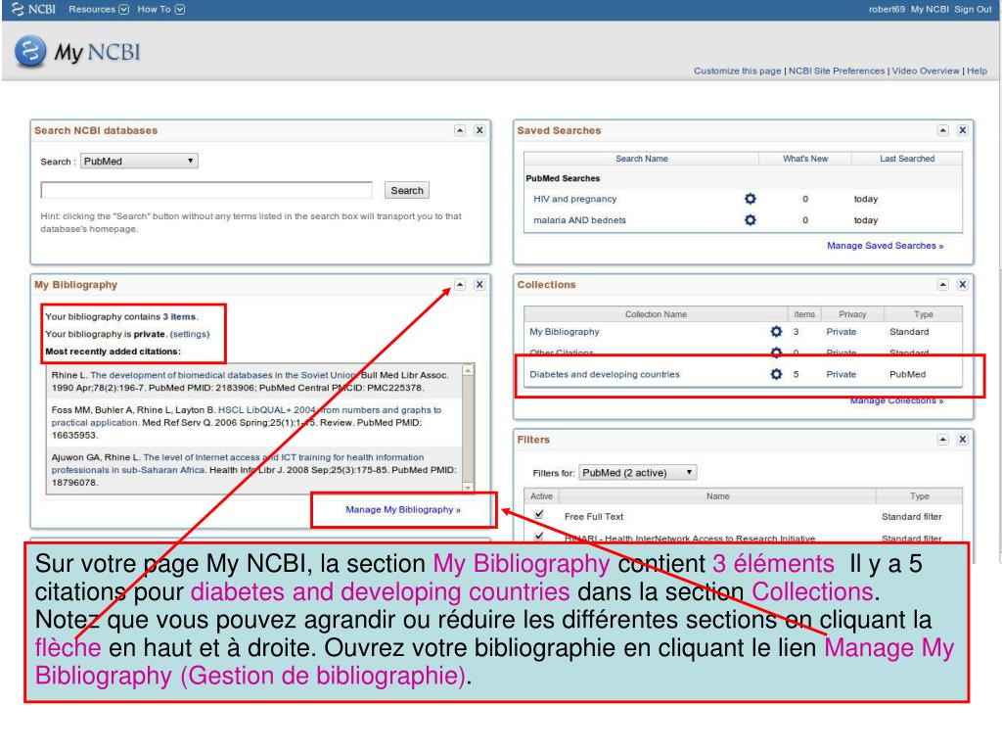Viewport: 1002px width, 752px height.
Task: Click Collection Name column header
Action: click(655, 314)
